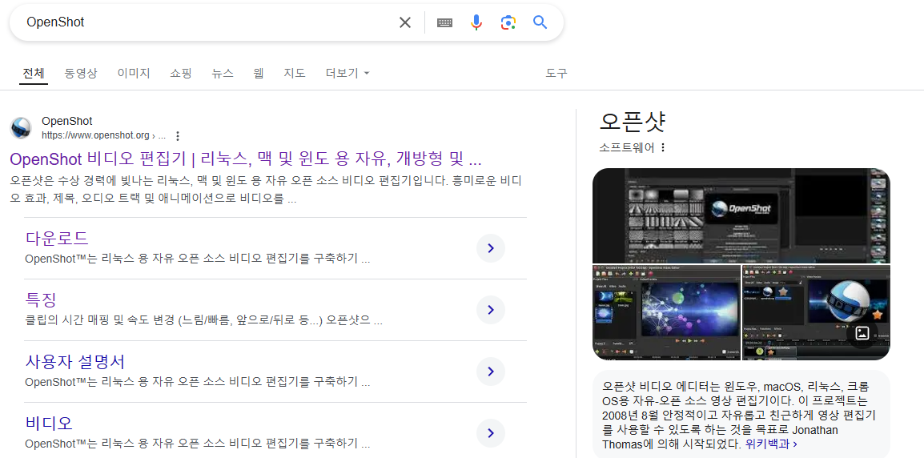Viewport: 924px width, 458px height.
Task: Open the 사용자 설명서 sitelink
Action: click(74, 361)
